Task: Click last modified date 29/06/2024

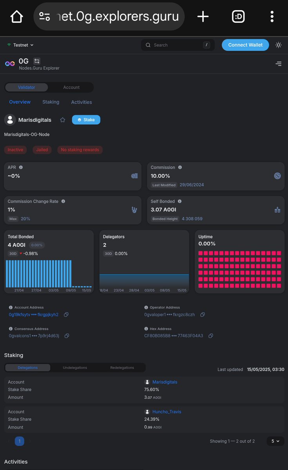Action: [x=192, y=185]
